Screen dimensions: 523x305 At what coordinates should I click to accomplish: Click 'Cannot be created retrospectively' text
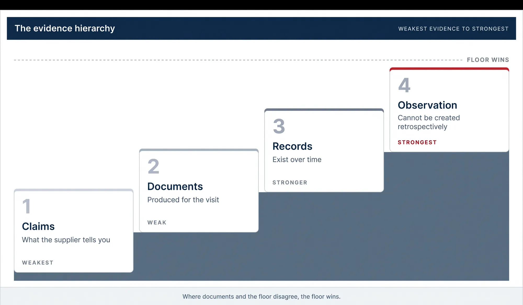(429, 122)
